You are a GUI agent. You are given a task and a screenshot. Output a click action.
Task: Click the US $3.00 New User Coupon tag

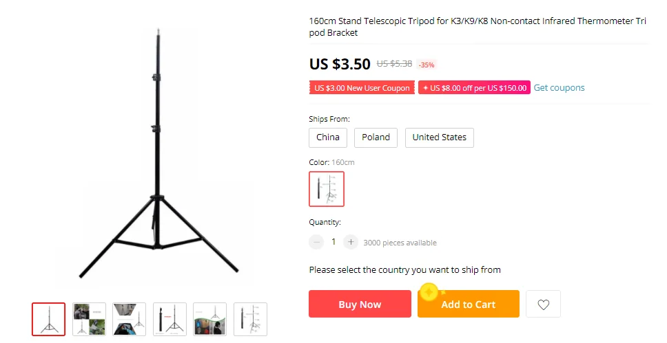(362, 88)
